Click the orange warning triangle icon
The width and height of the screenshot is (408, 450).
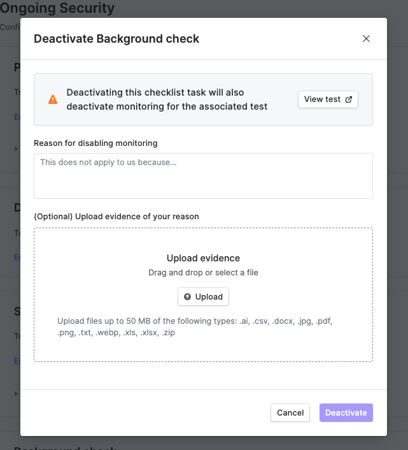tap(53, 99)
